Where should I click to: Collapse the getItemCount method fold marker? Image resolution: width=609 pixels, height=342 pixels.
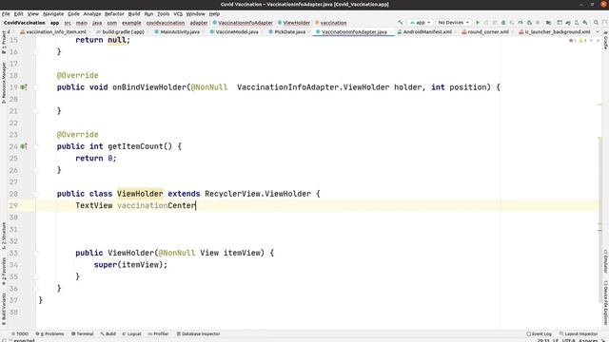coord(36,146)
